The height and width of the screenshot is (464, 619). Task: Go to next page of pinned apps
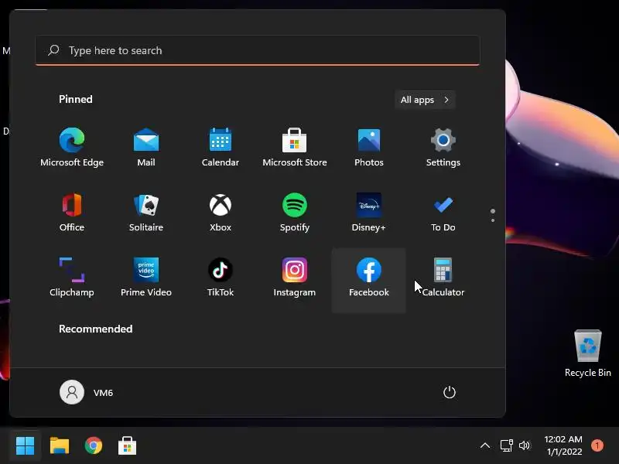493,220
